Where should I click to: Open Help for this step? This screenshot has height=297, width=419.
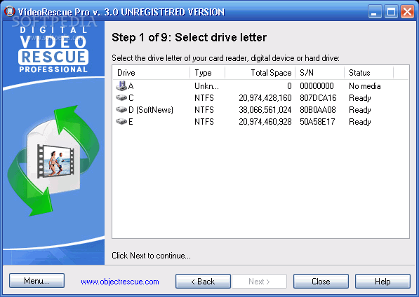[383, 282]
